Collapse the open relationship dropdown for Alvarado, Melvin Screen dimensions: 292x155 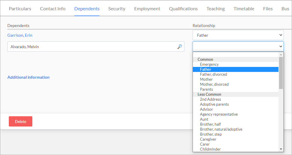[x=238, y=46]
